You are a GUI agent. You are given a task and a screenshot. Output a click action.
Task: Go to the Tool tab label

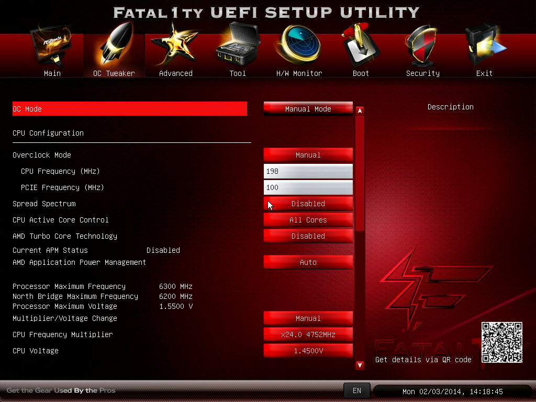click(238, 73)
